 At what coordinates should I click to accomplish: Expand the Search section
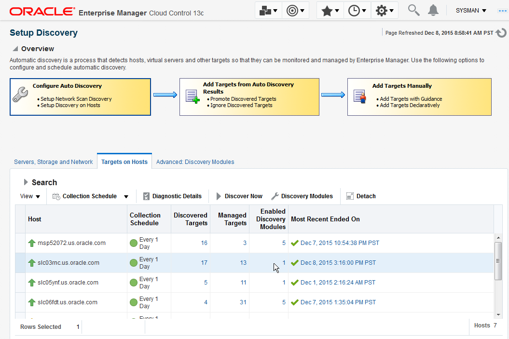(x=26, y=182)
